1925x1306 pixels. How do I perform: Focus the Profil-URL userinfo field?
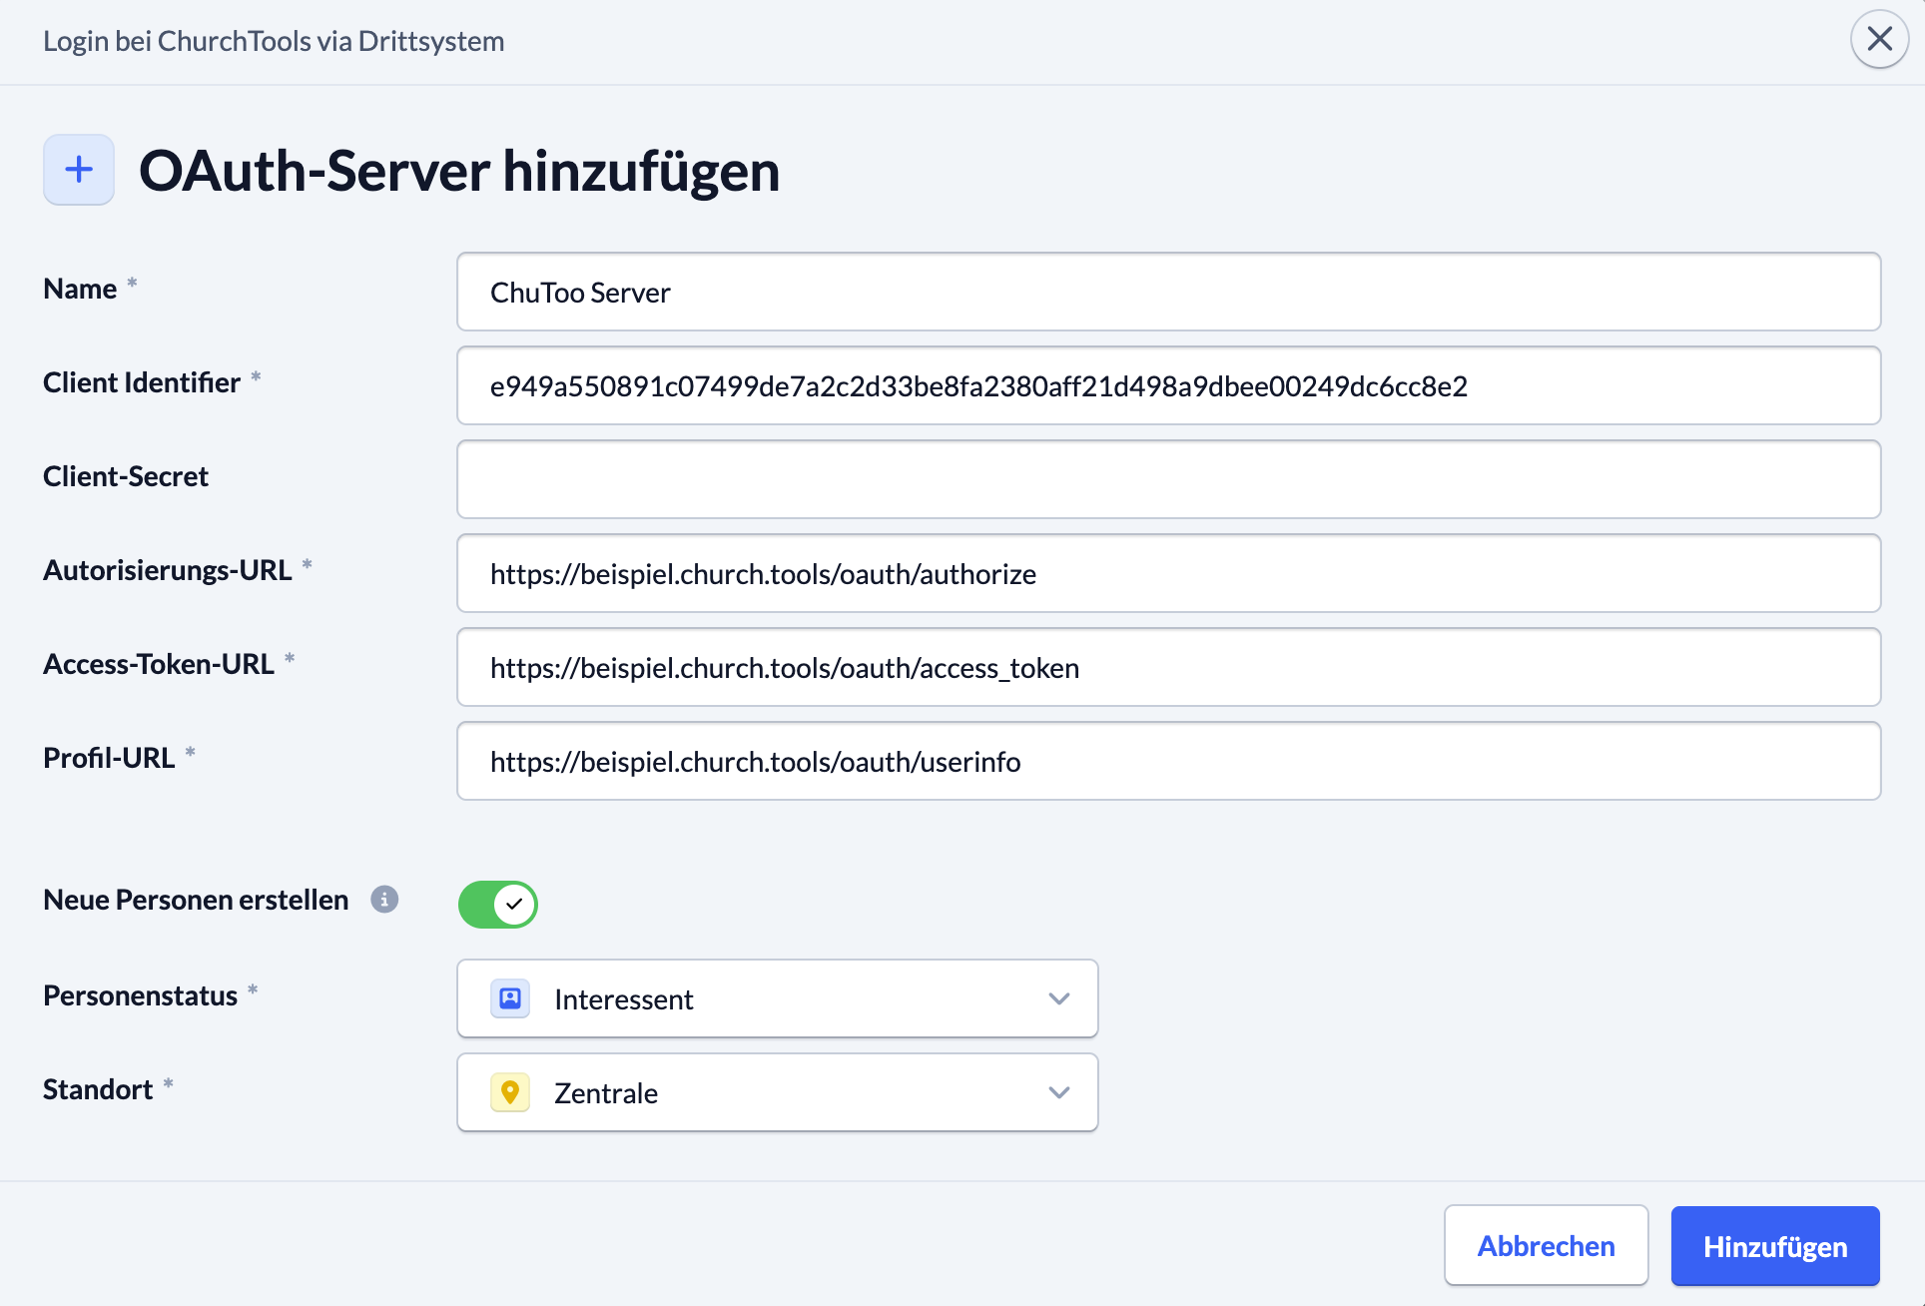tap(1168, 761)
